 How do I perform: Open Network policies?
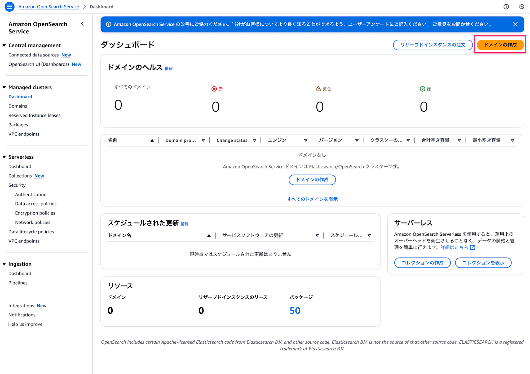(33, 222)
